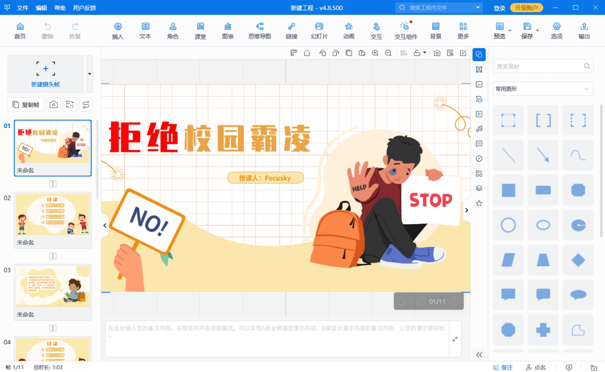Click the Background (背景) toolbar icon
605x372 pixels.
435,31
